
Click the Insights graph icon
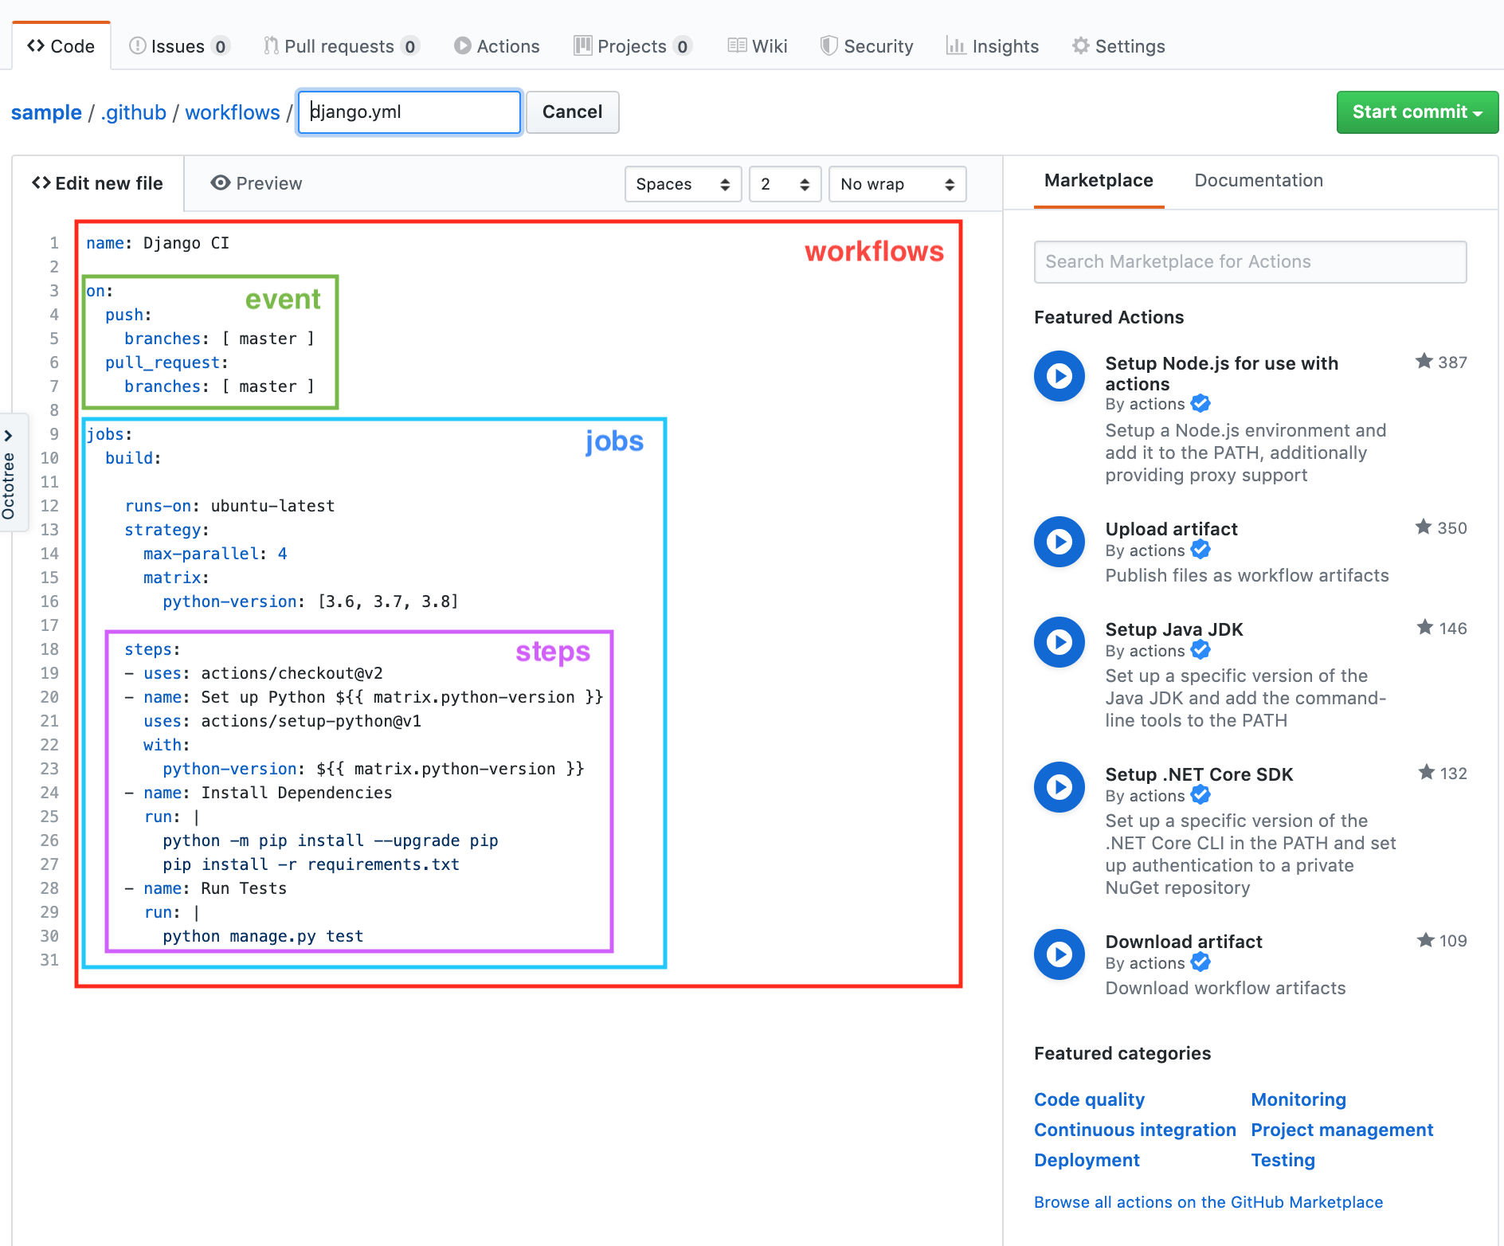coord(955,45)
